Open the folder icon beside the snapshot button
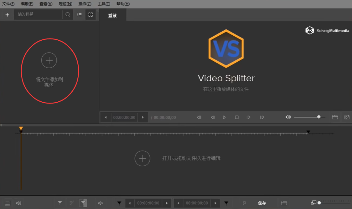 pyautogui.click(x=335, y=117)
